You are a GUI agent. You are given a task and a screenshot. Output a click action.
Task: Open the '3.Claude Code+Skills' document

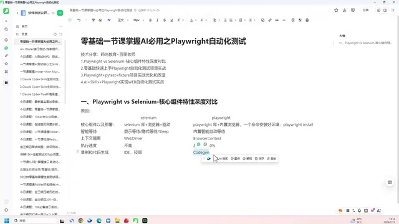tap(40, 79)
